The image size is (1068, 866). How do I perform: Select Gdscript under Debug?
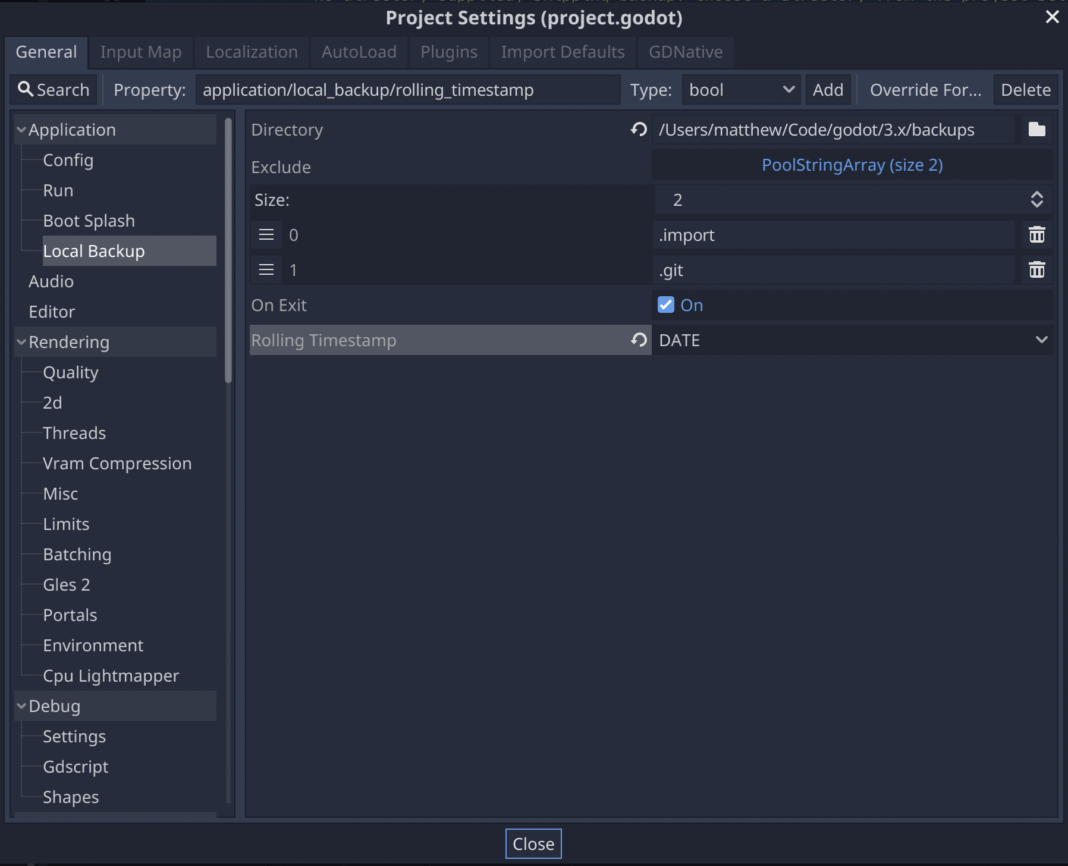(76, 767)
